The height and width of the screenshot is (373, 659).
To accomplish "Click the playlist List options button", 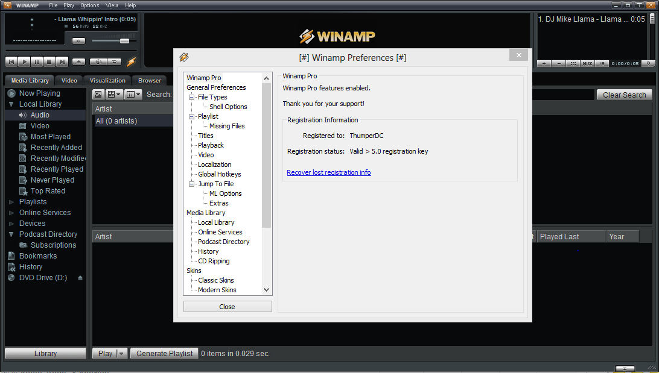I will (x=602, y=63).
